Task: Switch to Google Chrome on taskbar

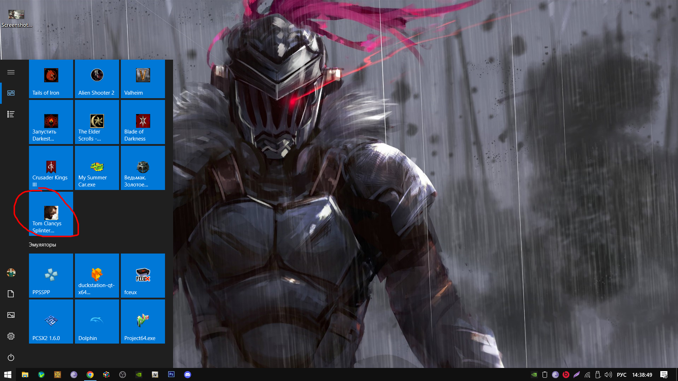Action: tap(90, 374)
